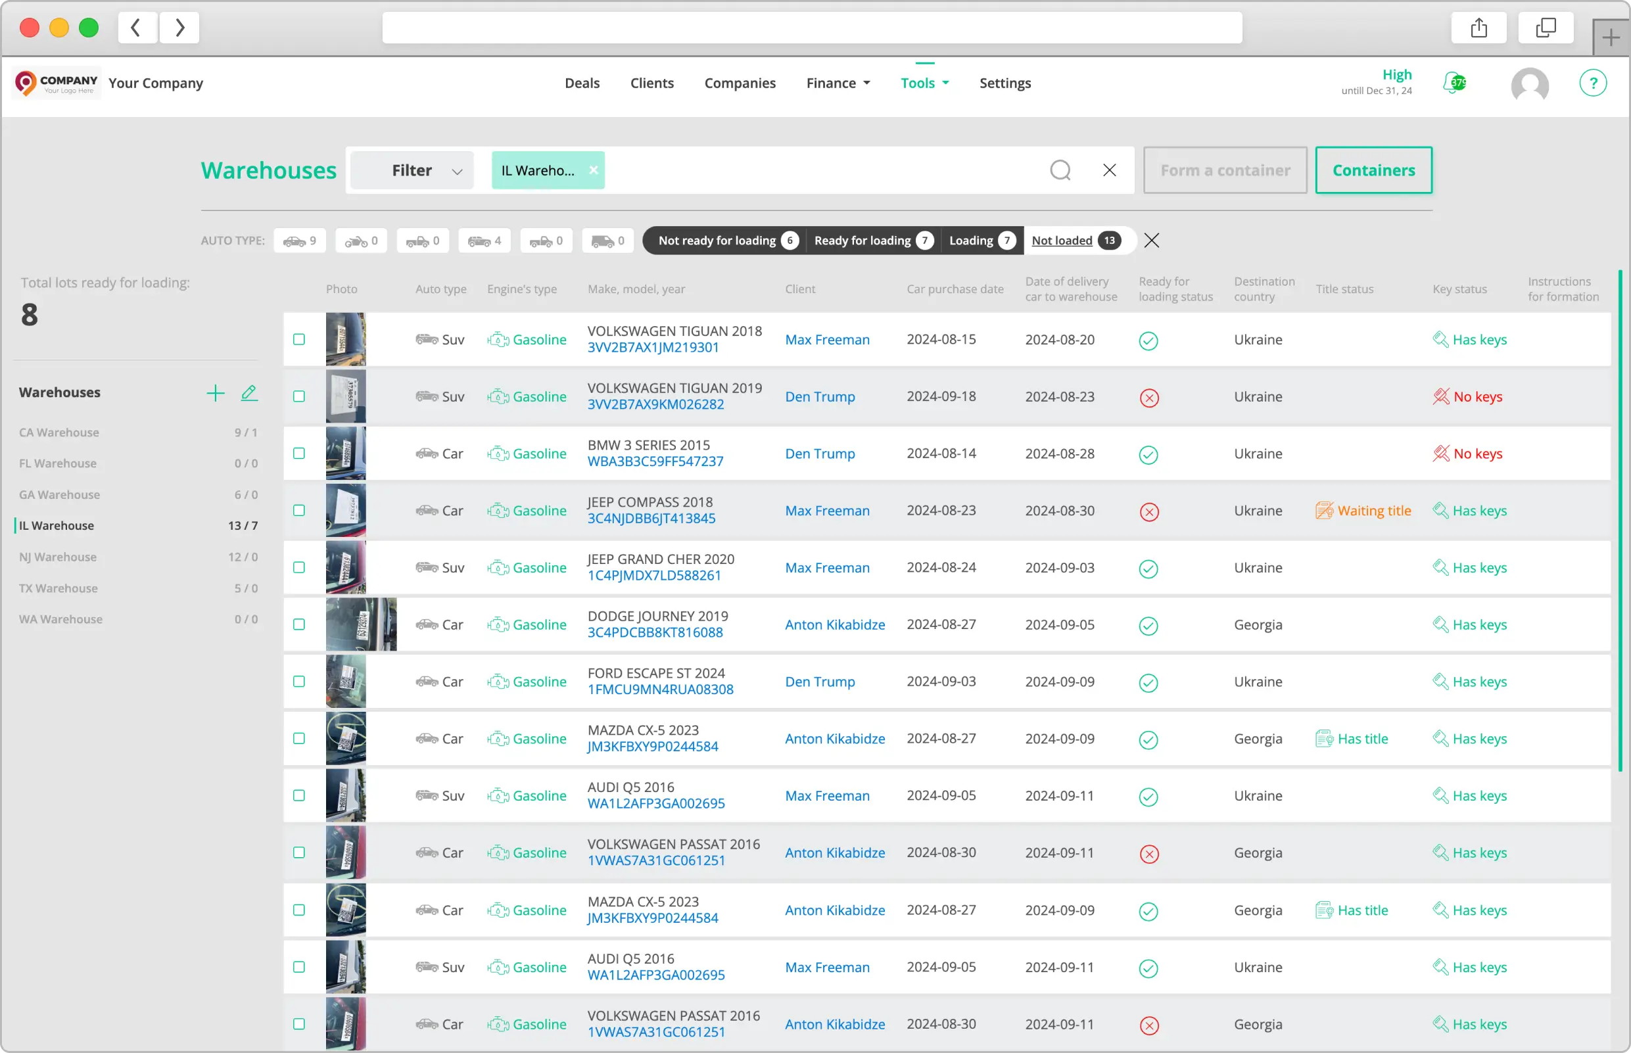Select checkbox for Volkswagen Tiguan 2018
This screenshot has height=1053, width=1631.
point(299,339)
